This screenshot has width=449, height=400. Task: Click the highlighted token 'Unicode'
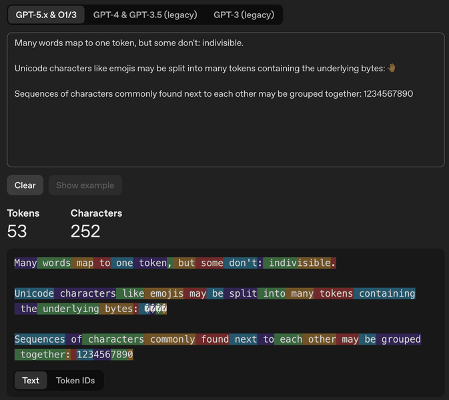click(x=34, y=293)
